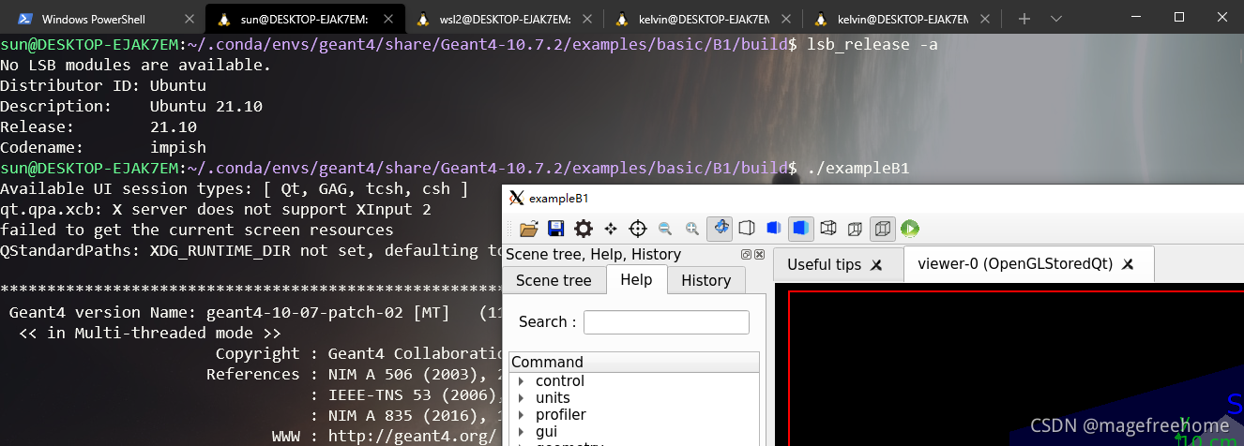Select the profiler tree entry
Image resolution: width=1244 pixels, height=446 pixels.
(561, 415)
